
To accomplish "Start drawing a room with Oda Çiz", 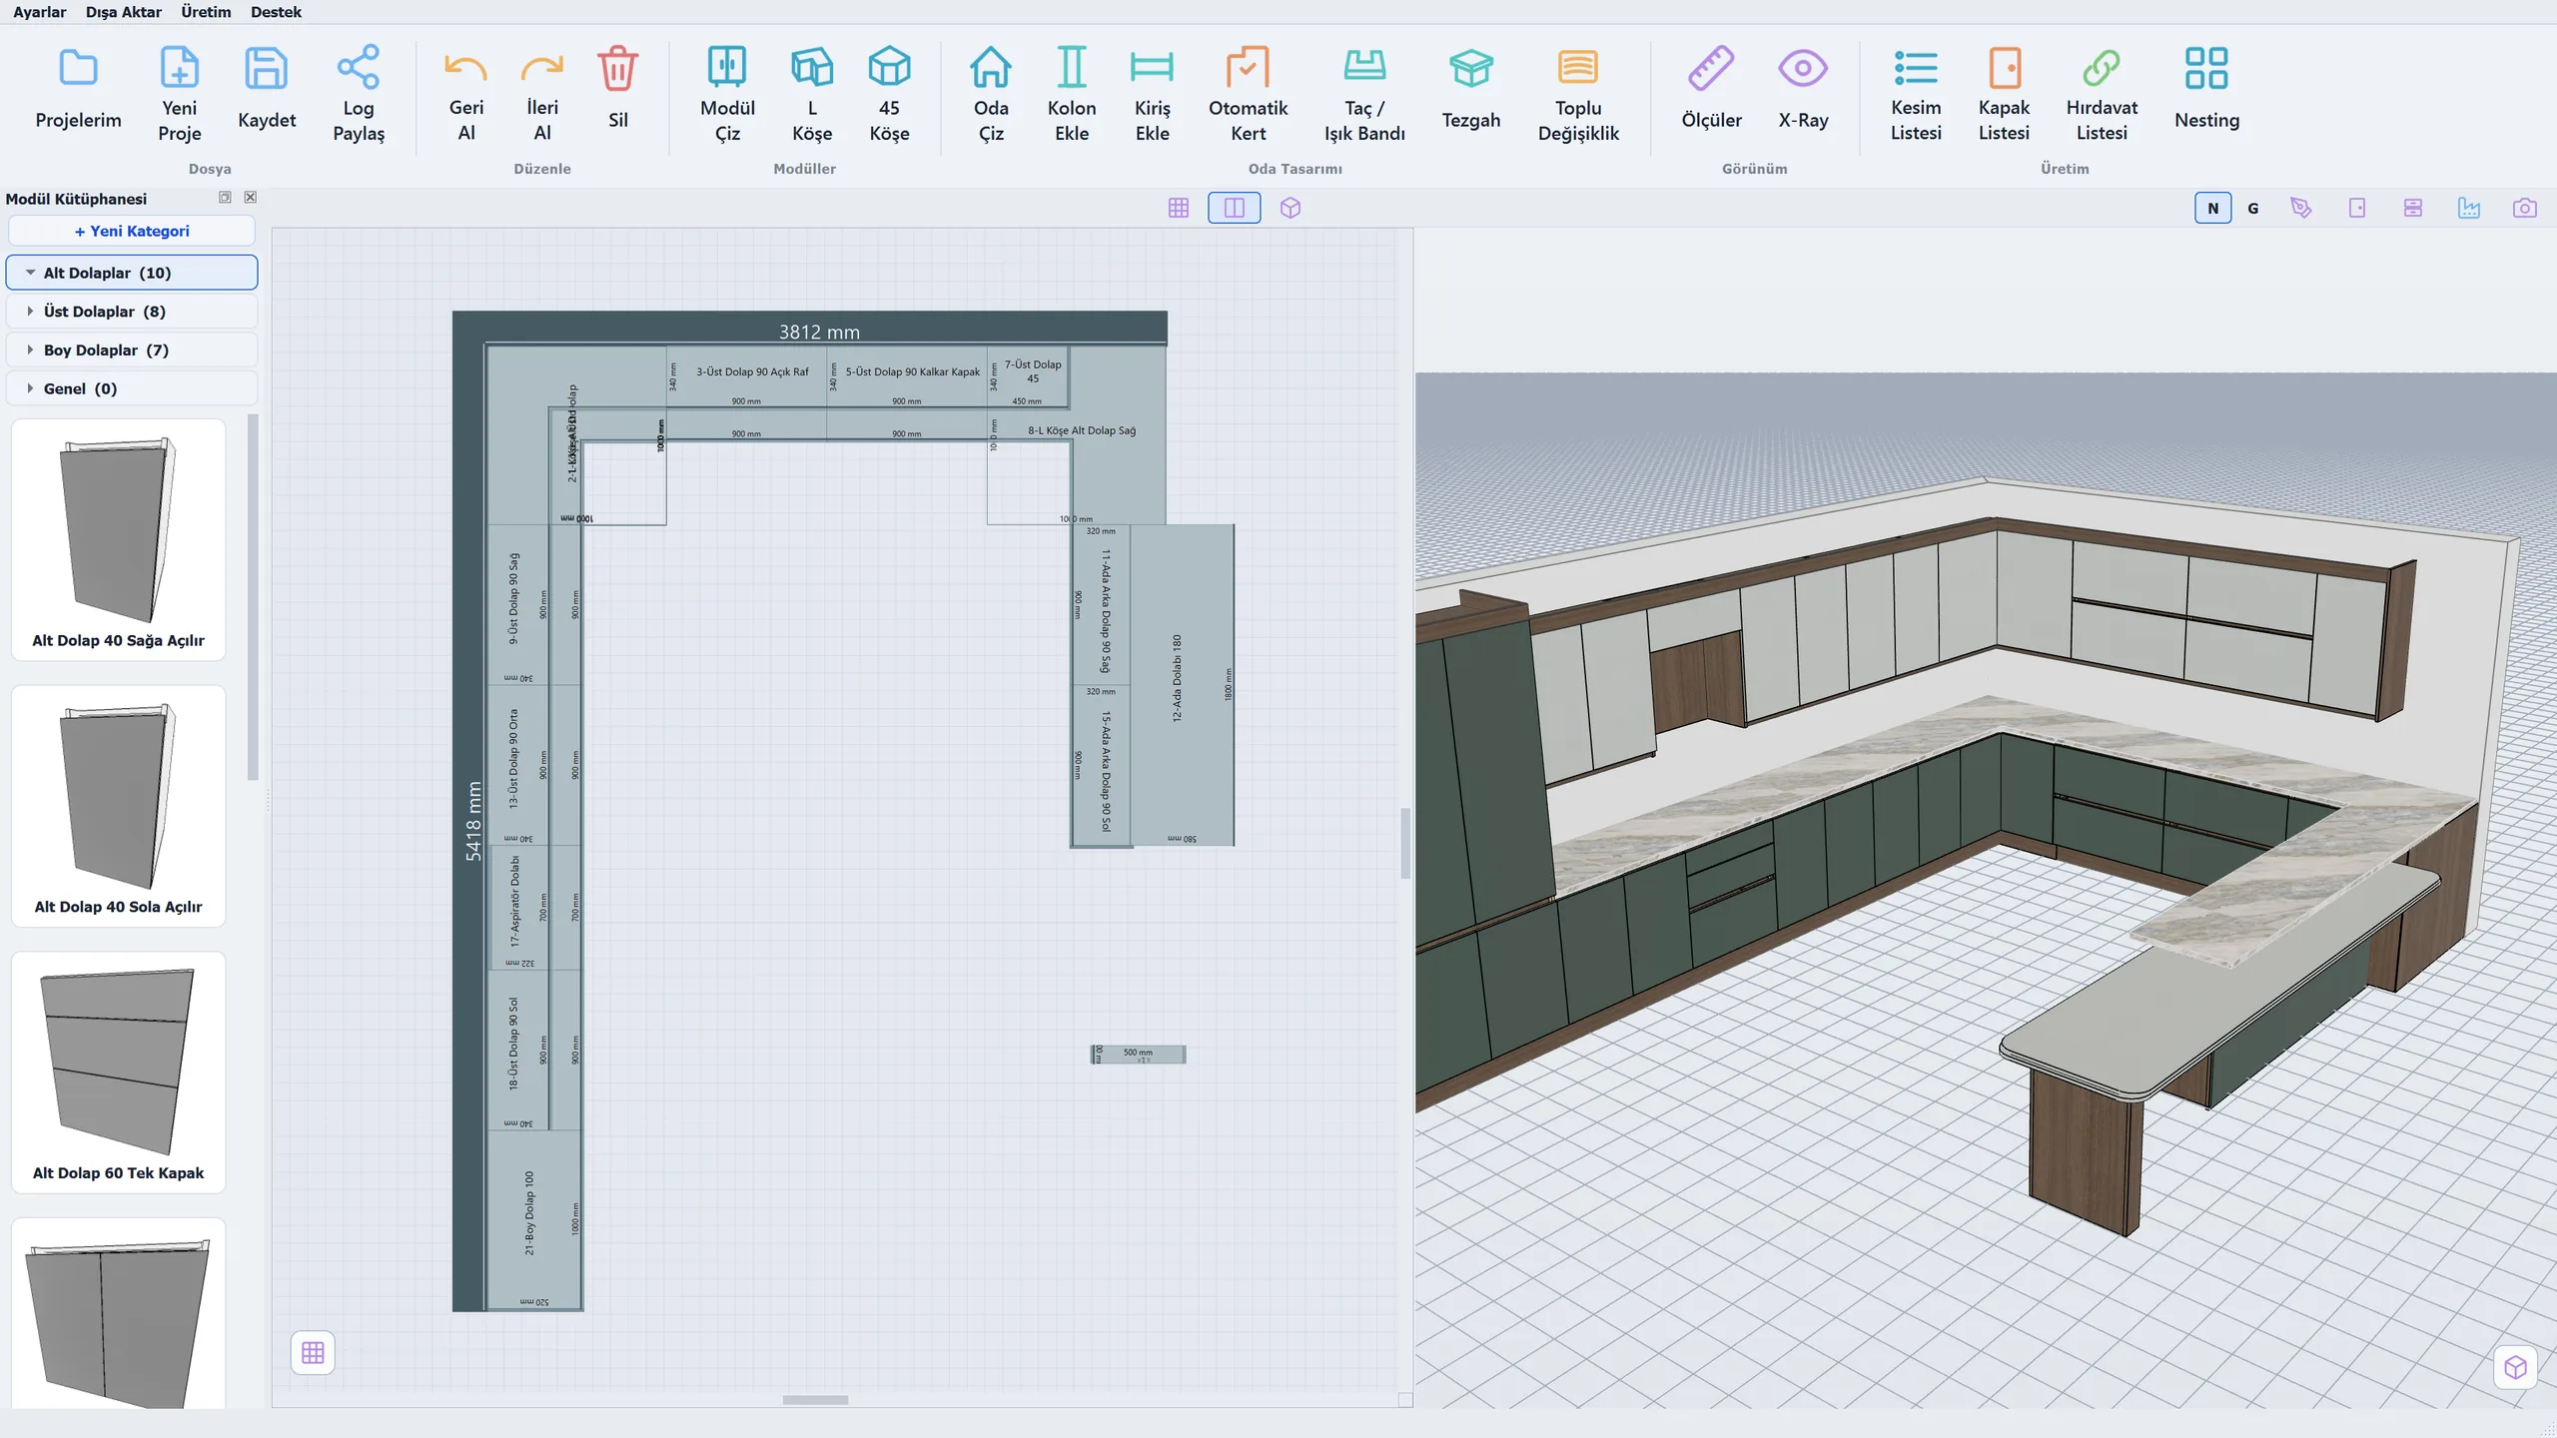I will (x=991, y=94).
